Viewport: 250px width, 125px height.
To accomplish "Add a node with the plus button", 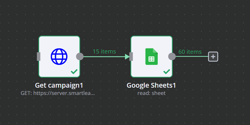I will point(213,56).
